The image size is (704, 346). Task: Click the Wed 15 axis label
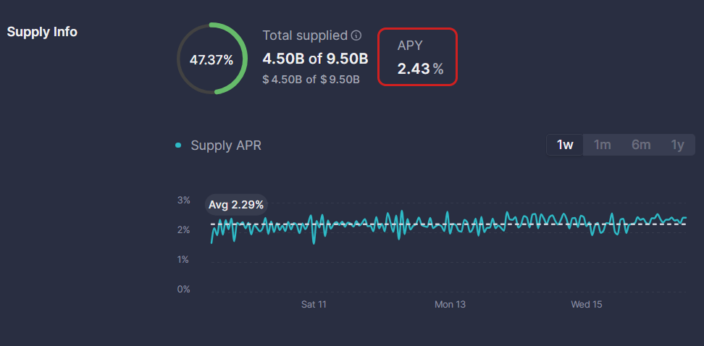587,304
